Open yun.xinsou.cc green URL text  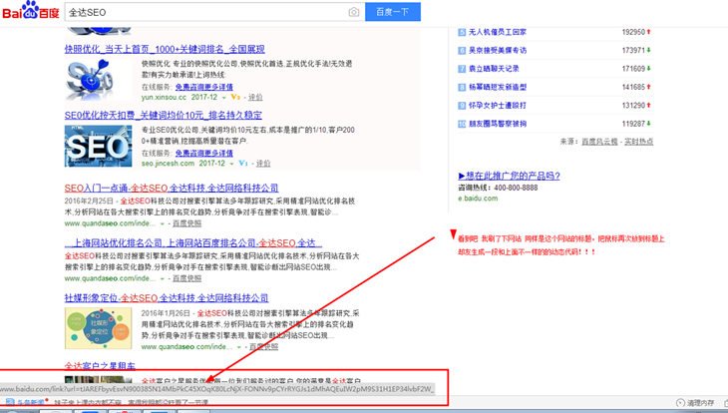coord(164,97)
